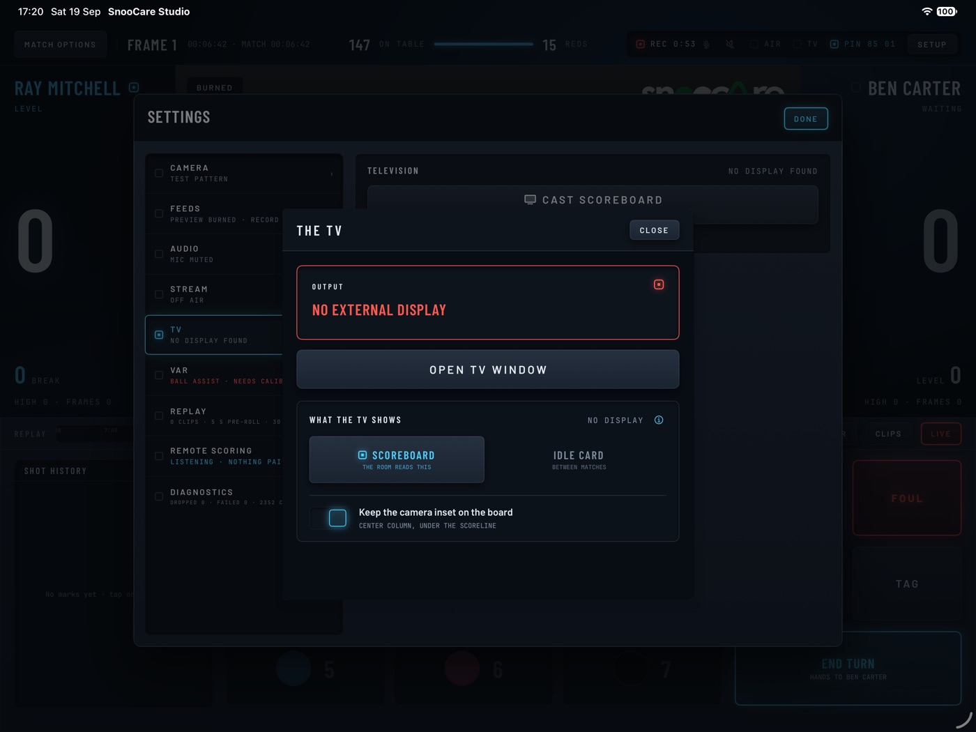Tap the muted speaker icon in top bar

click(730, 44)
